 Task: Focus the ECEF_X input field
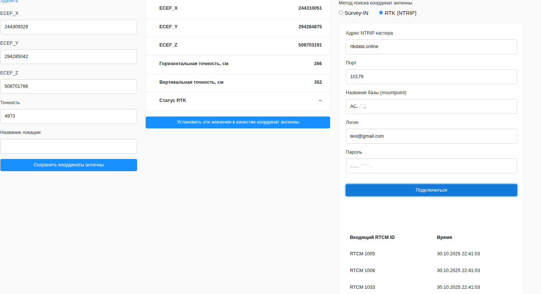(x=69, y=27)
